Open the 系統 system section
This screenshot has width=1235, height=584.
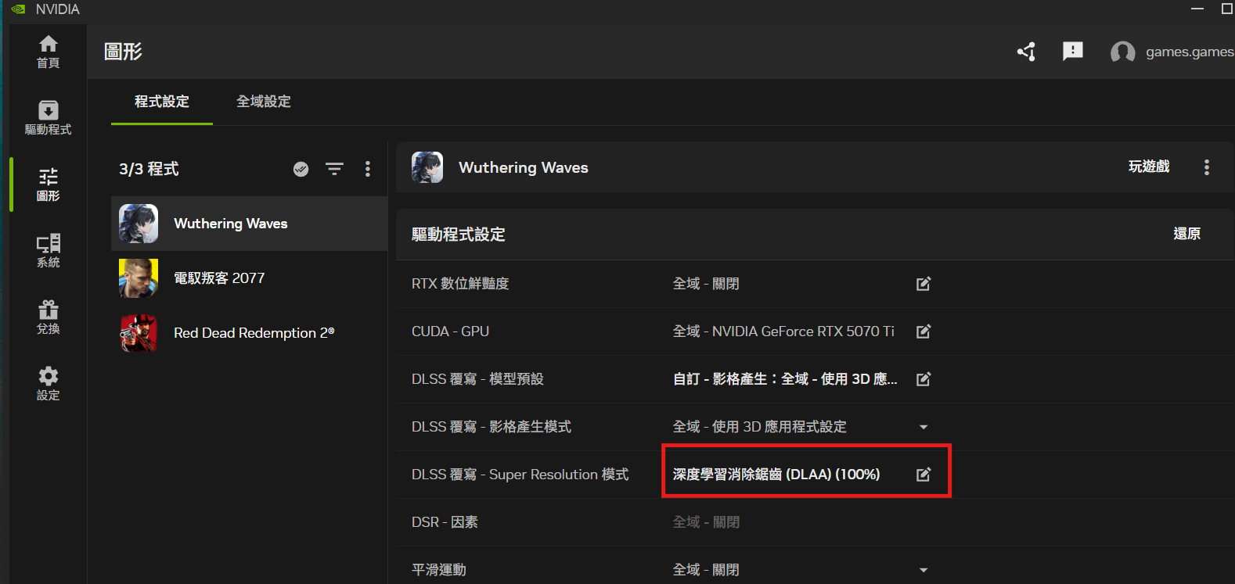tap(48, 251)
